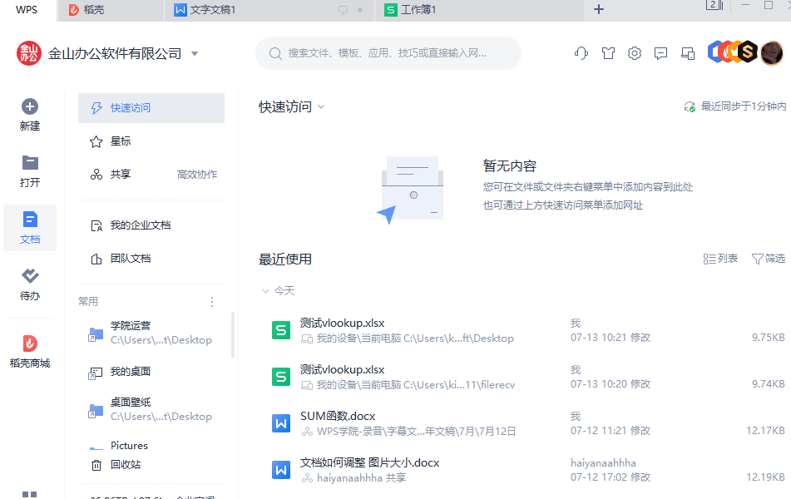The width and height of the screenshot is (791, 499).
Task: Open settings gear icon
Action: (635, 53)
